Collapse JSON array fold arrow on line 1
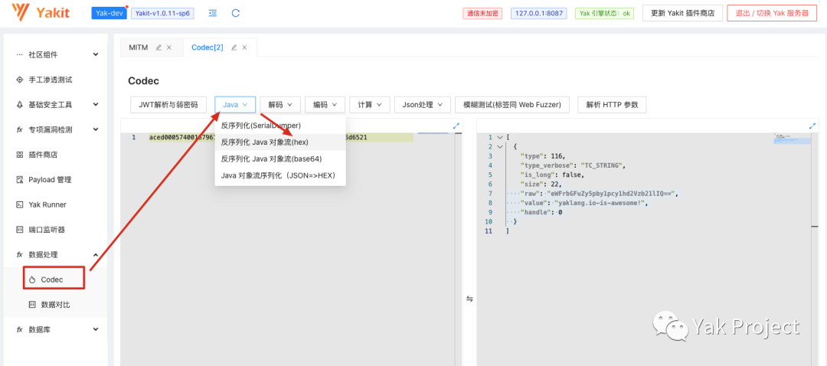The height and width of the screenshot is (366, 827). click(501, 137)
